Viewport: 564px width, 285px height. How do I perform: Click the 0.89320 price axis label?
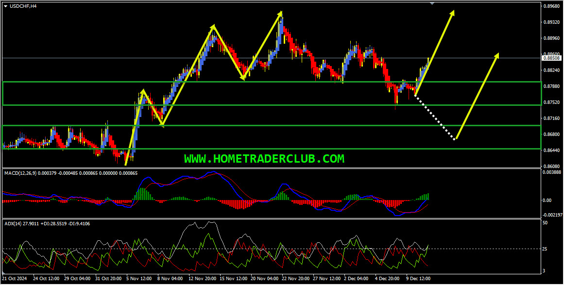551,22
